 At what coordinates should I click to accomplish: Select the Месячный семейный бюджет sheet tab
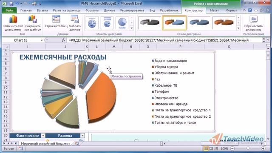point(45,144)
